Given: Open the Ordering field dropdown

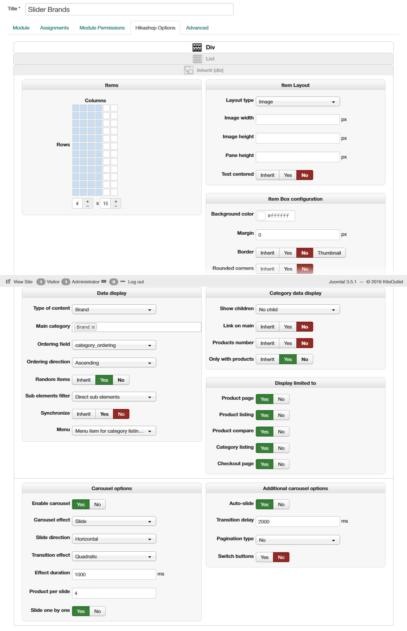Looking at the screenshot, I should click(114, 345).
